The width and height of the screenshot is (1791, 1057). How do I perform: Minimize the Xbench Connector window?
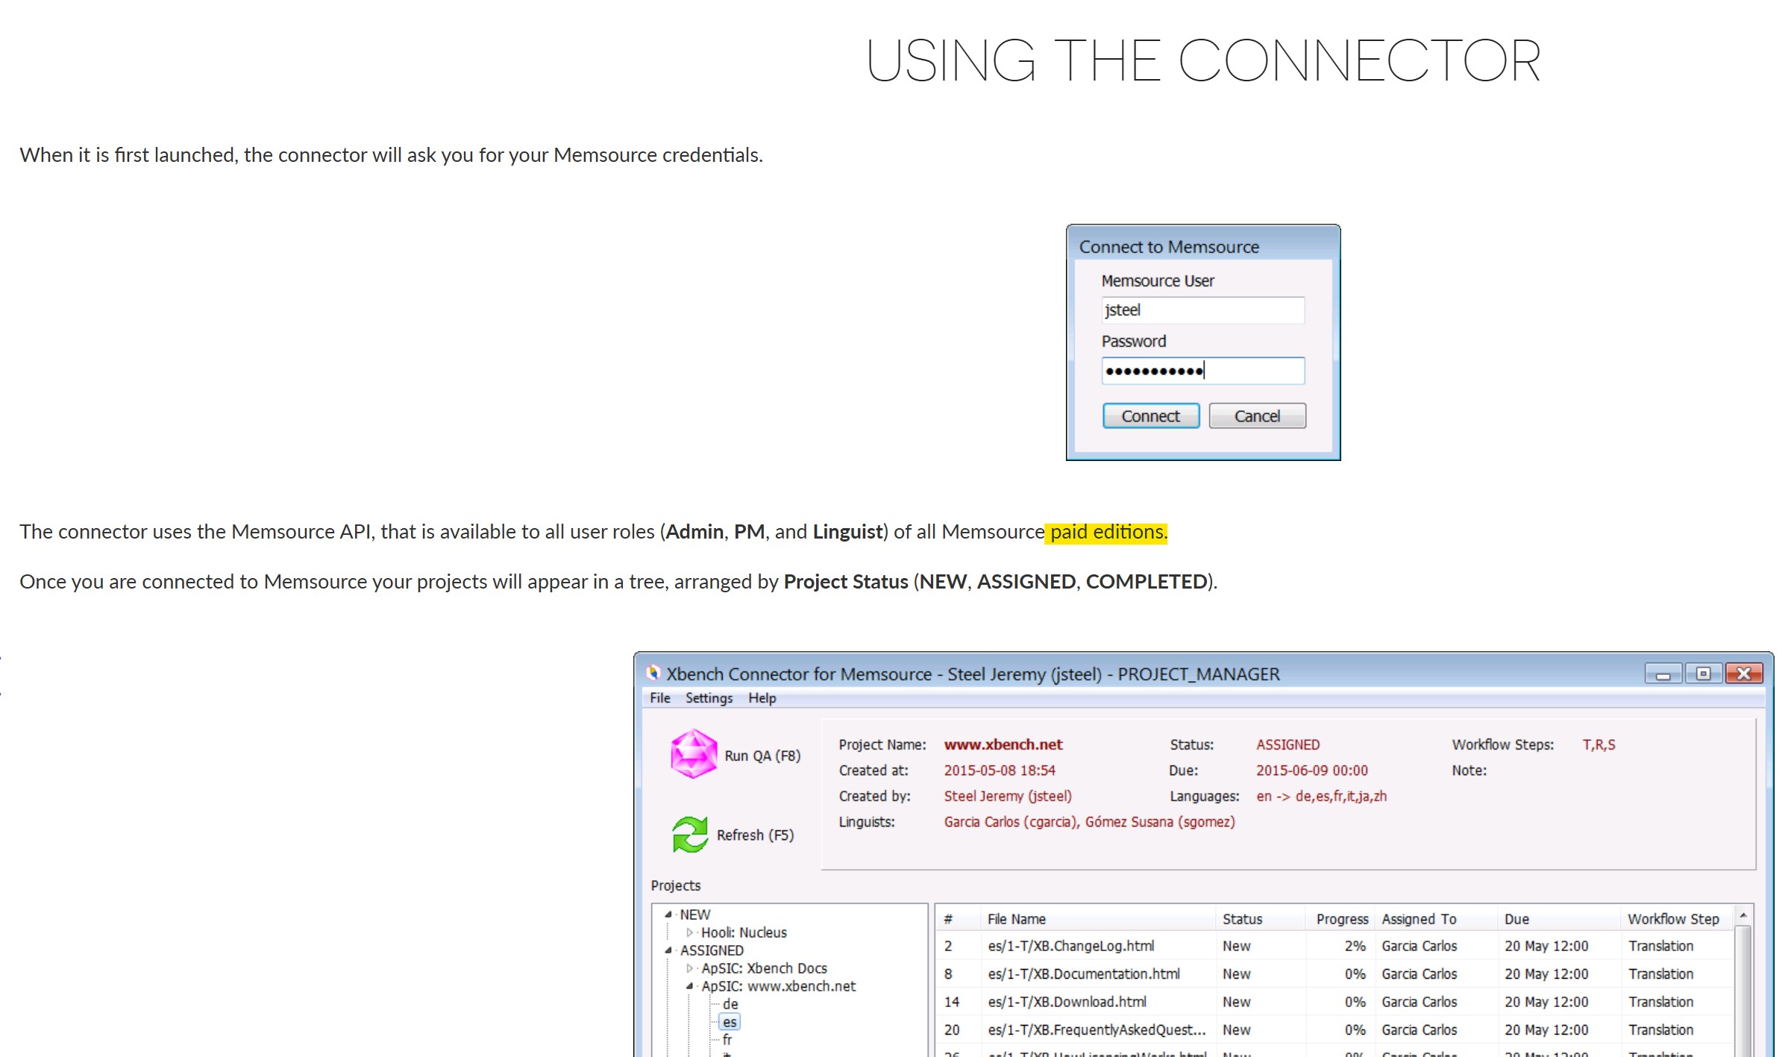coord(1663,674)
